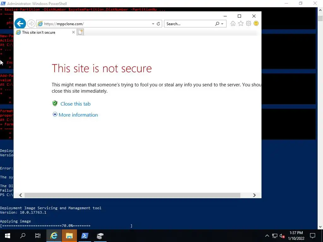The height and width of the screenshot is (242, 323).
Task: Click the installer box icon on the taskbar
Action: coord(100,236)
